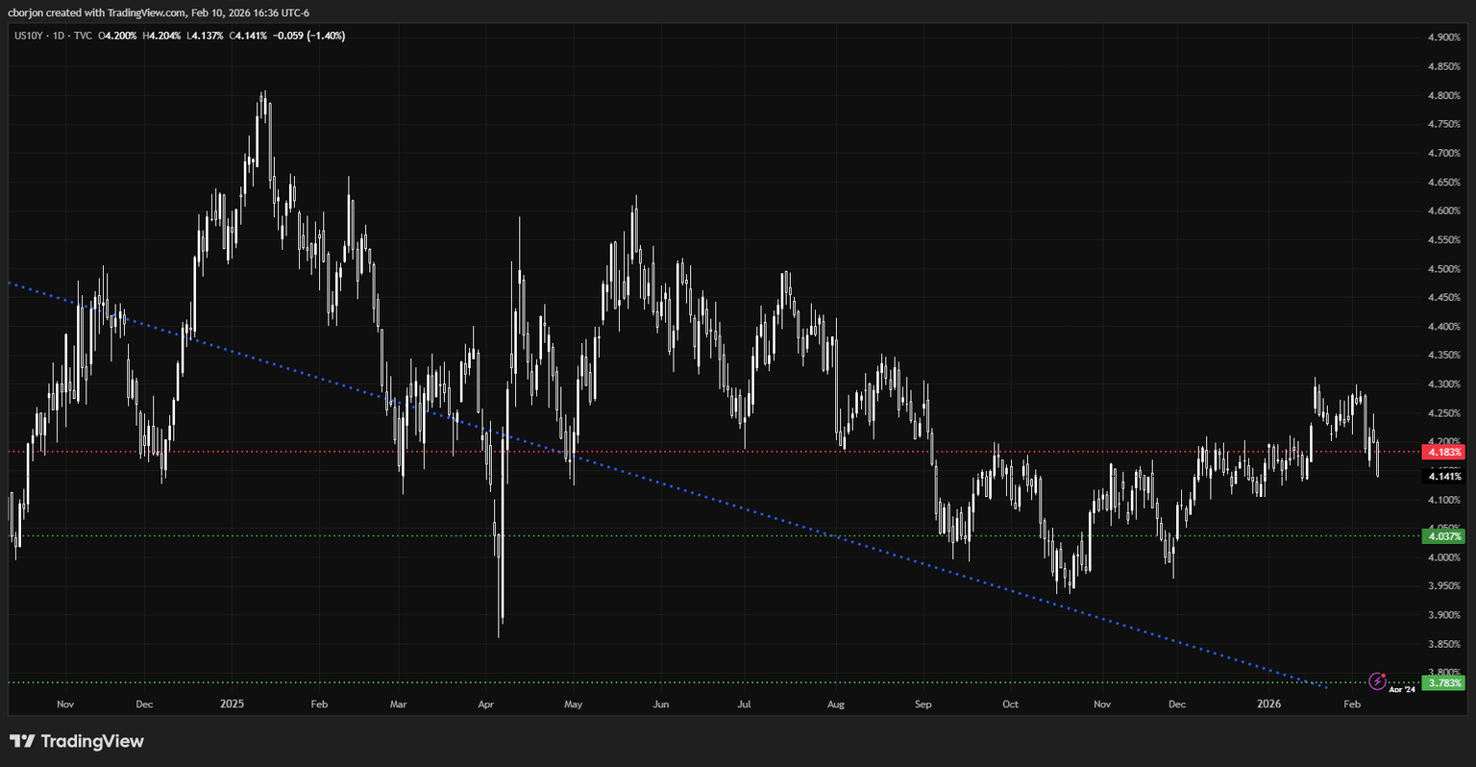Click the closing price value C4.141%
Viewport: 1476px width, 767px height.
[x=248, y=36]
